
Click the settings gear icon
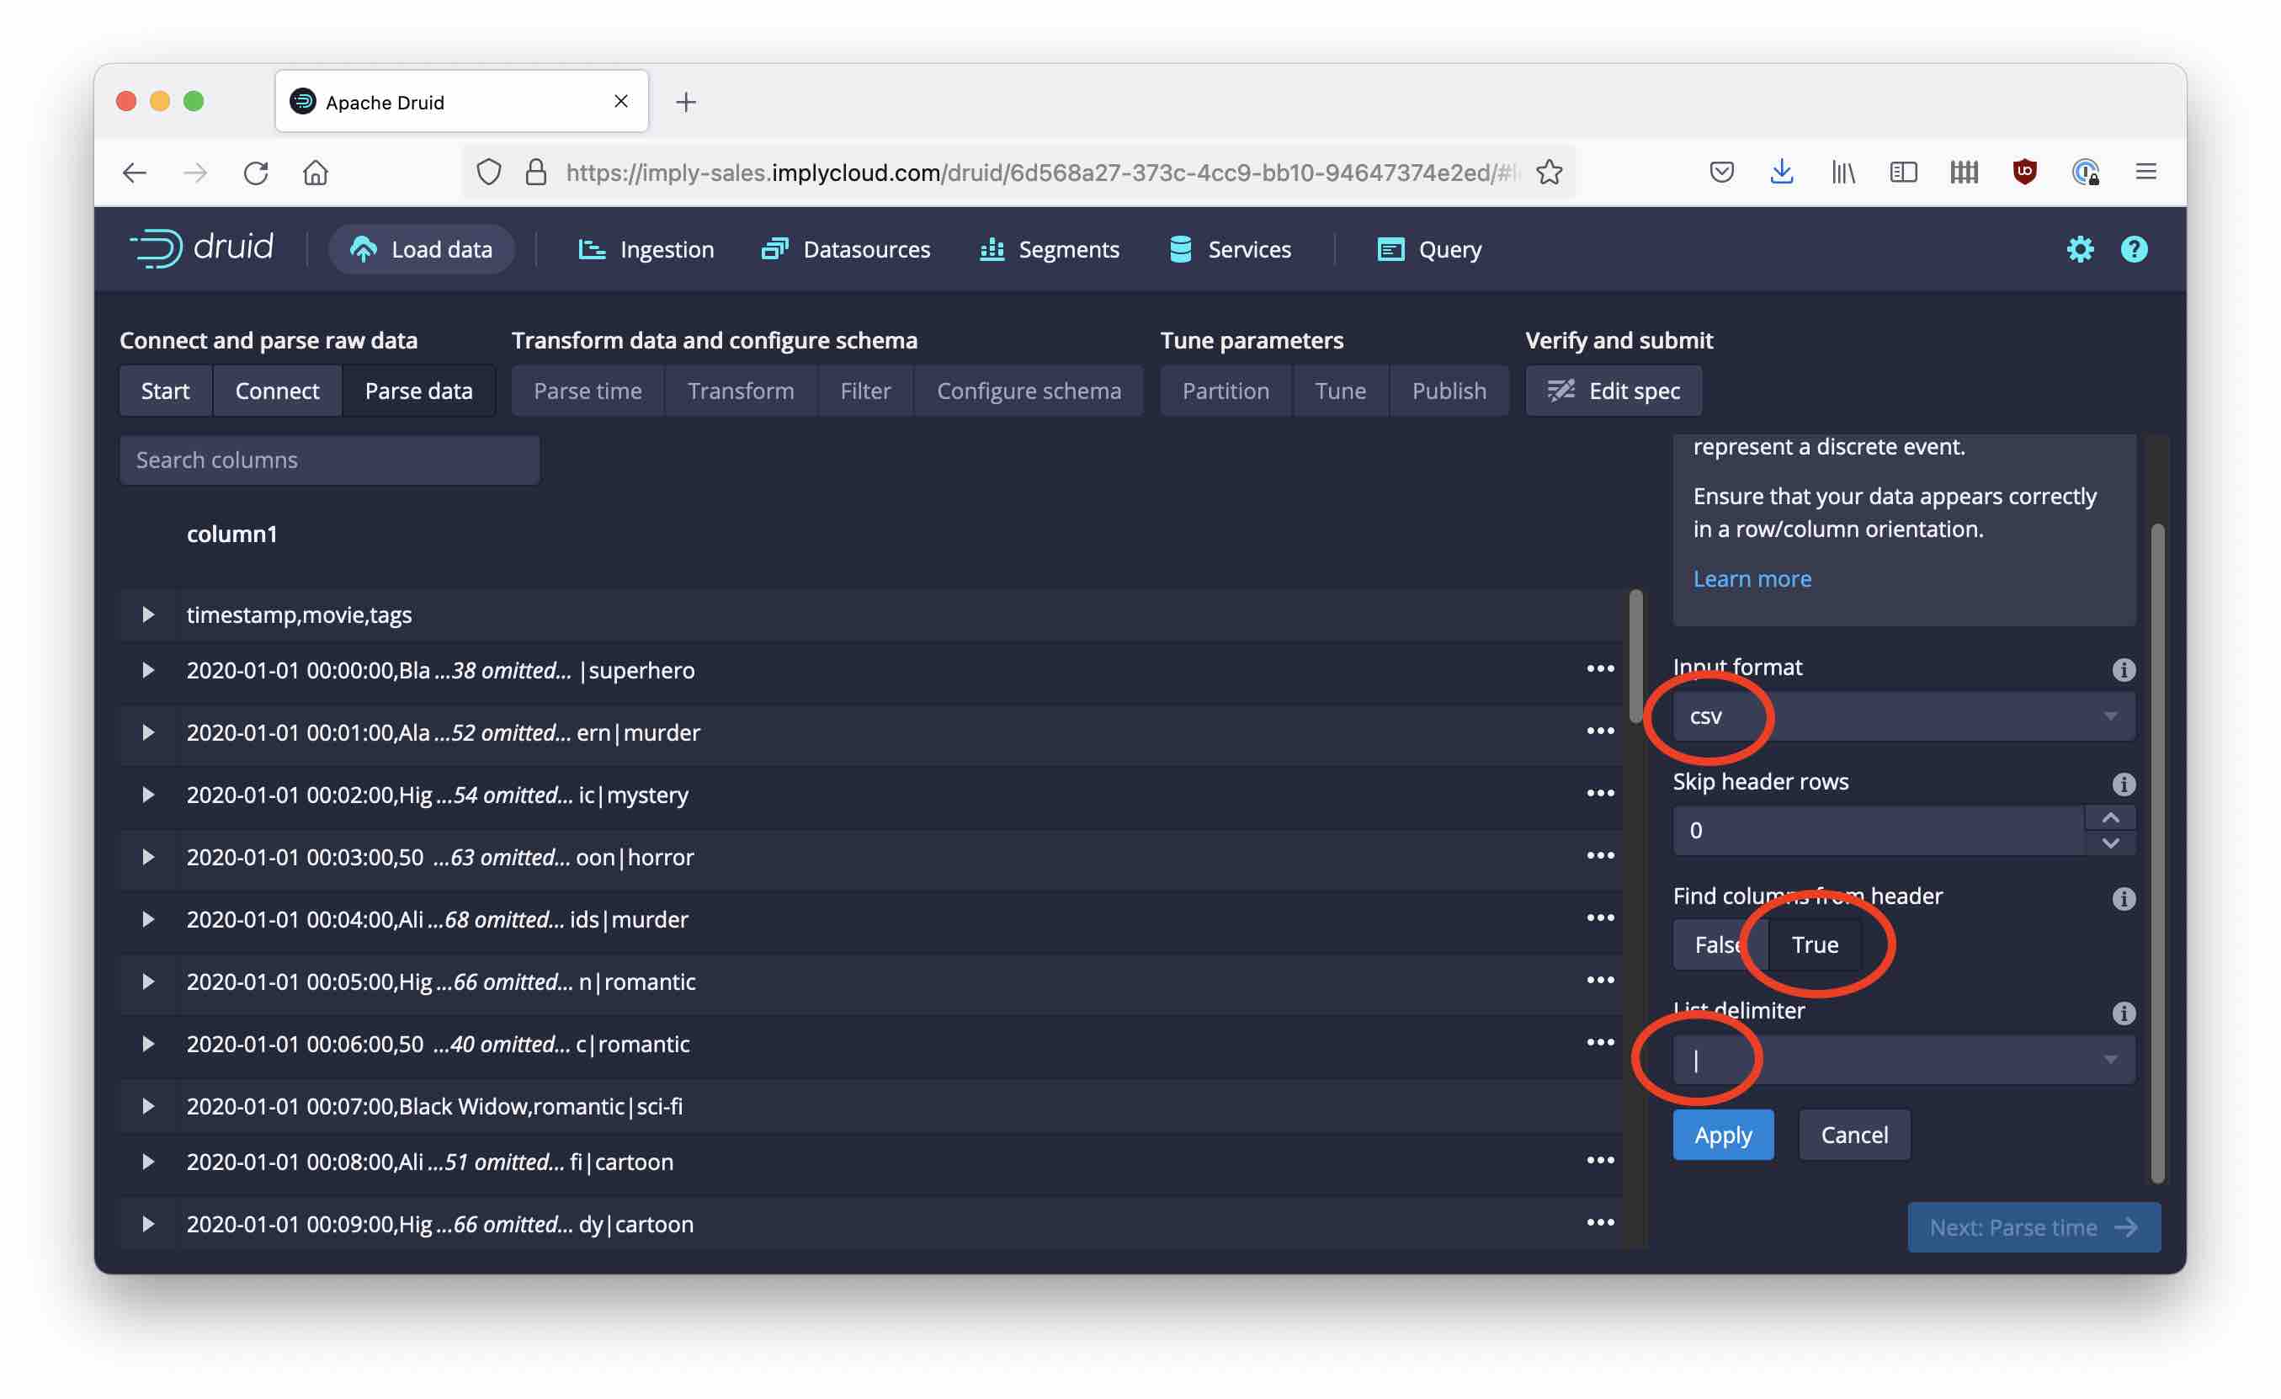2080,248
